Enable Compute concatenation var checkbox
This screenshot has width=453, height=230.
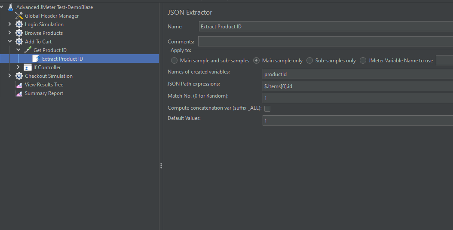click(x=267, y=109)
